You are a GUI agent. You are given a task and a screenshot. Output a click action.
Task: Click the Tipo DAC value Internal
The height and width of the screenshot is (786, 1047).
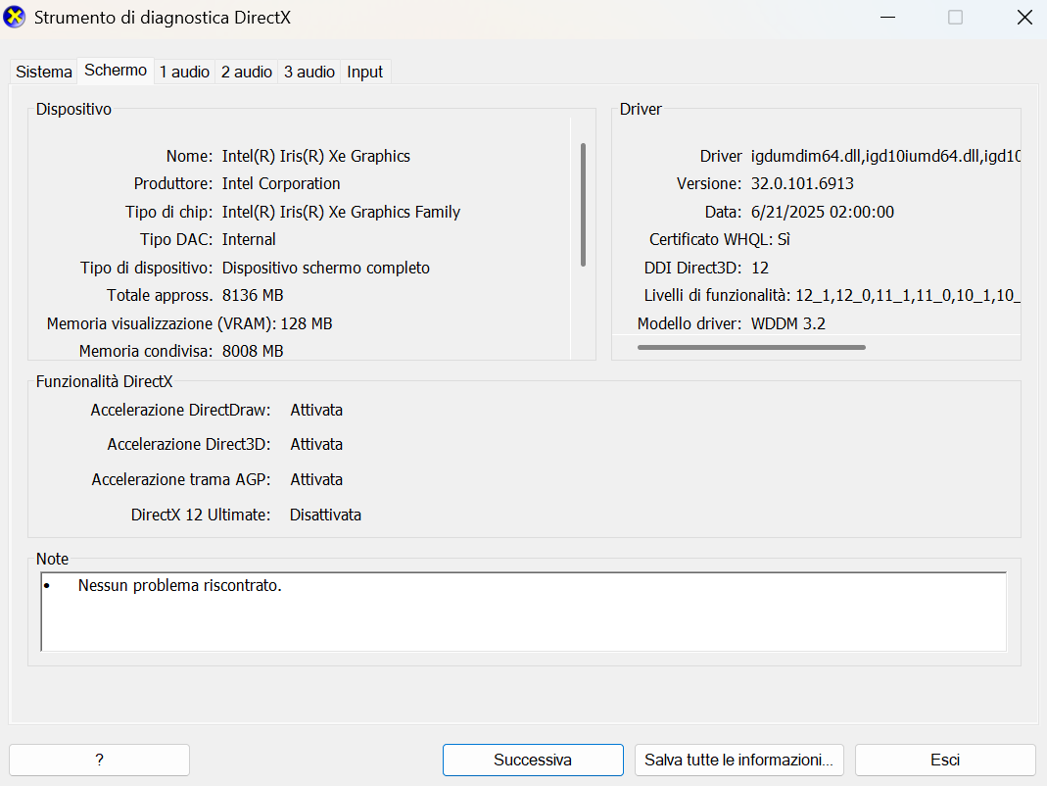pos(249,239)
